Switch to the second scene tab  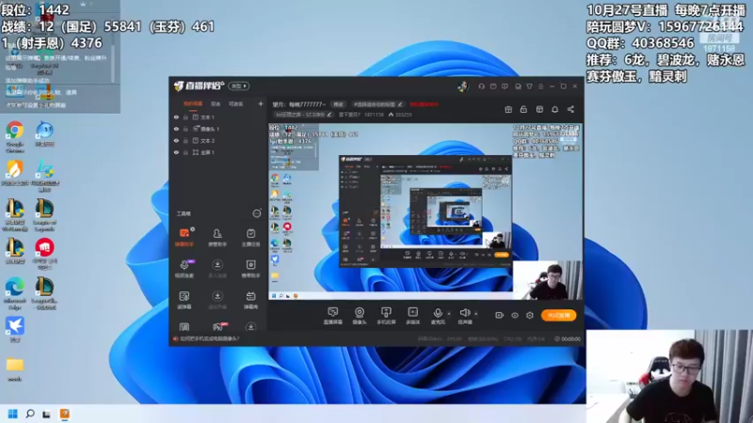[x=216, y=103]
